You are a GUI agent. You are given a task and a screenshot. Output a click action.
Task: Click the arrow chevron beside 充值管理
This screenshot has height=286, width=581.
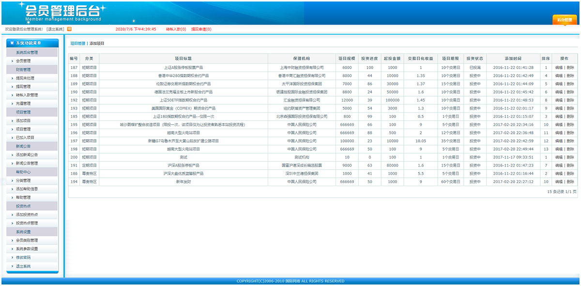(x=12, y=103)
